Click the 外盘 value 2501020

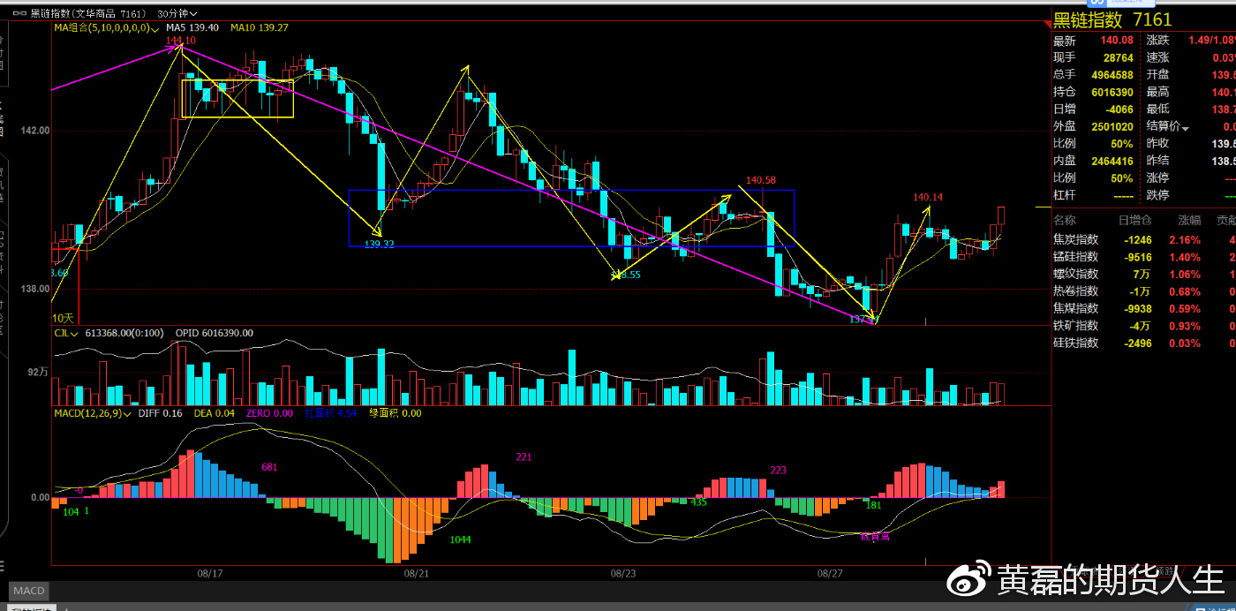tap(1111, 126)
